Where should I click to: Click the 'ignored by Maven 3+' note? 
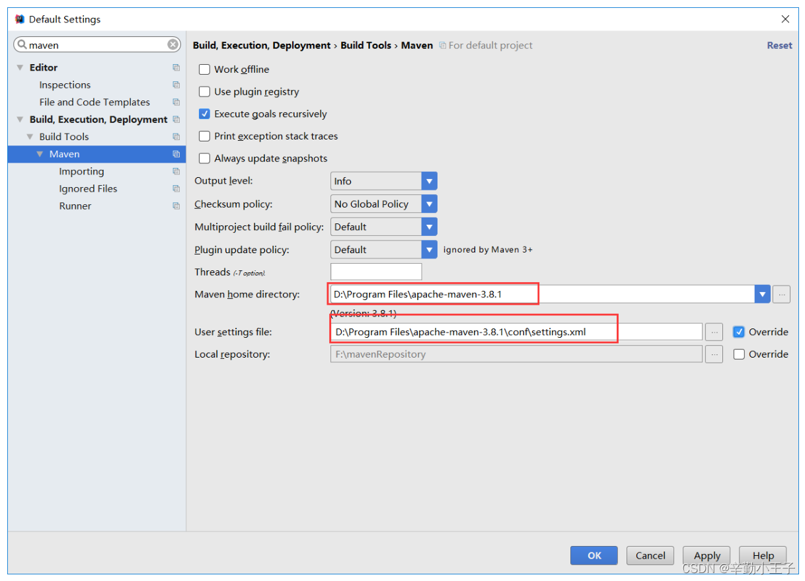(x=488, y=250)
